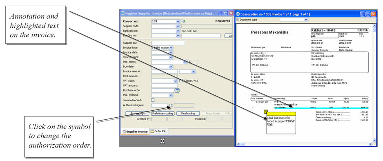Open the Invoice date dropdown
This screenshot has height=161, width=383.
coord(171,52)
